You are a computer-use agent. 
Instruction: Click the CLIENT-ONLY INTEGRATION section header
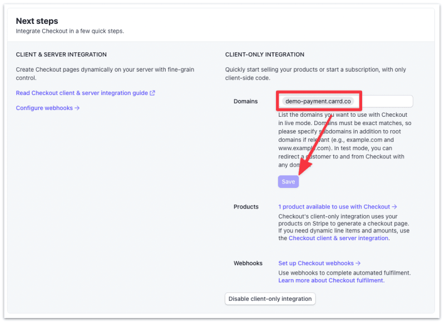264,54
